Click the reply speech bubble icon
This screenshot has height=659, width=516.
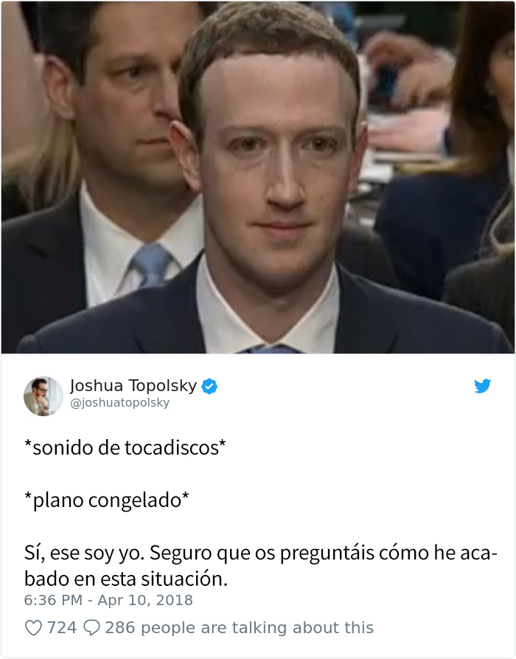[x=91, y=628]
